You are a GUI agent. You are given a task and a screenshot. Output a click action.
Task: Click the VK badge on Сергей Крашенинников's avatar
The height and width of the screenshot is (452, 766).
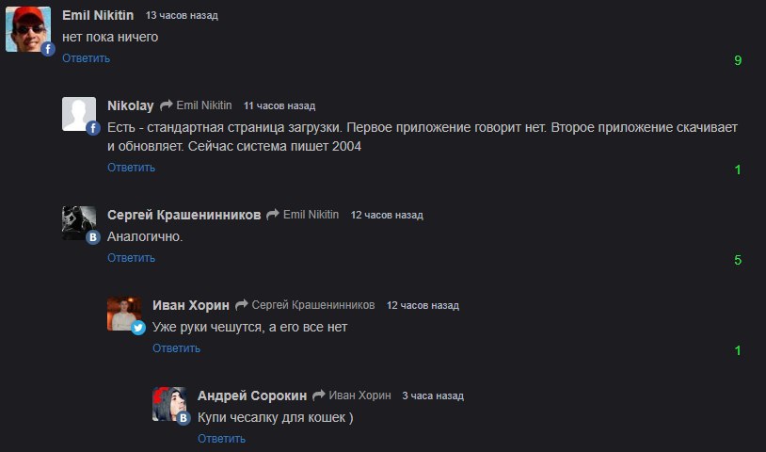[x=93, y=237]
